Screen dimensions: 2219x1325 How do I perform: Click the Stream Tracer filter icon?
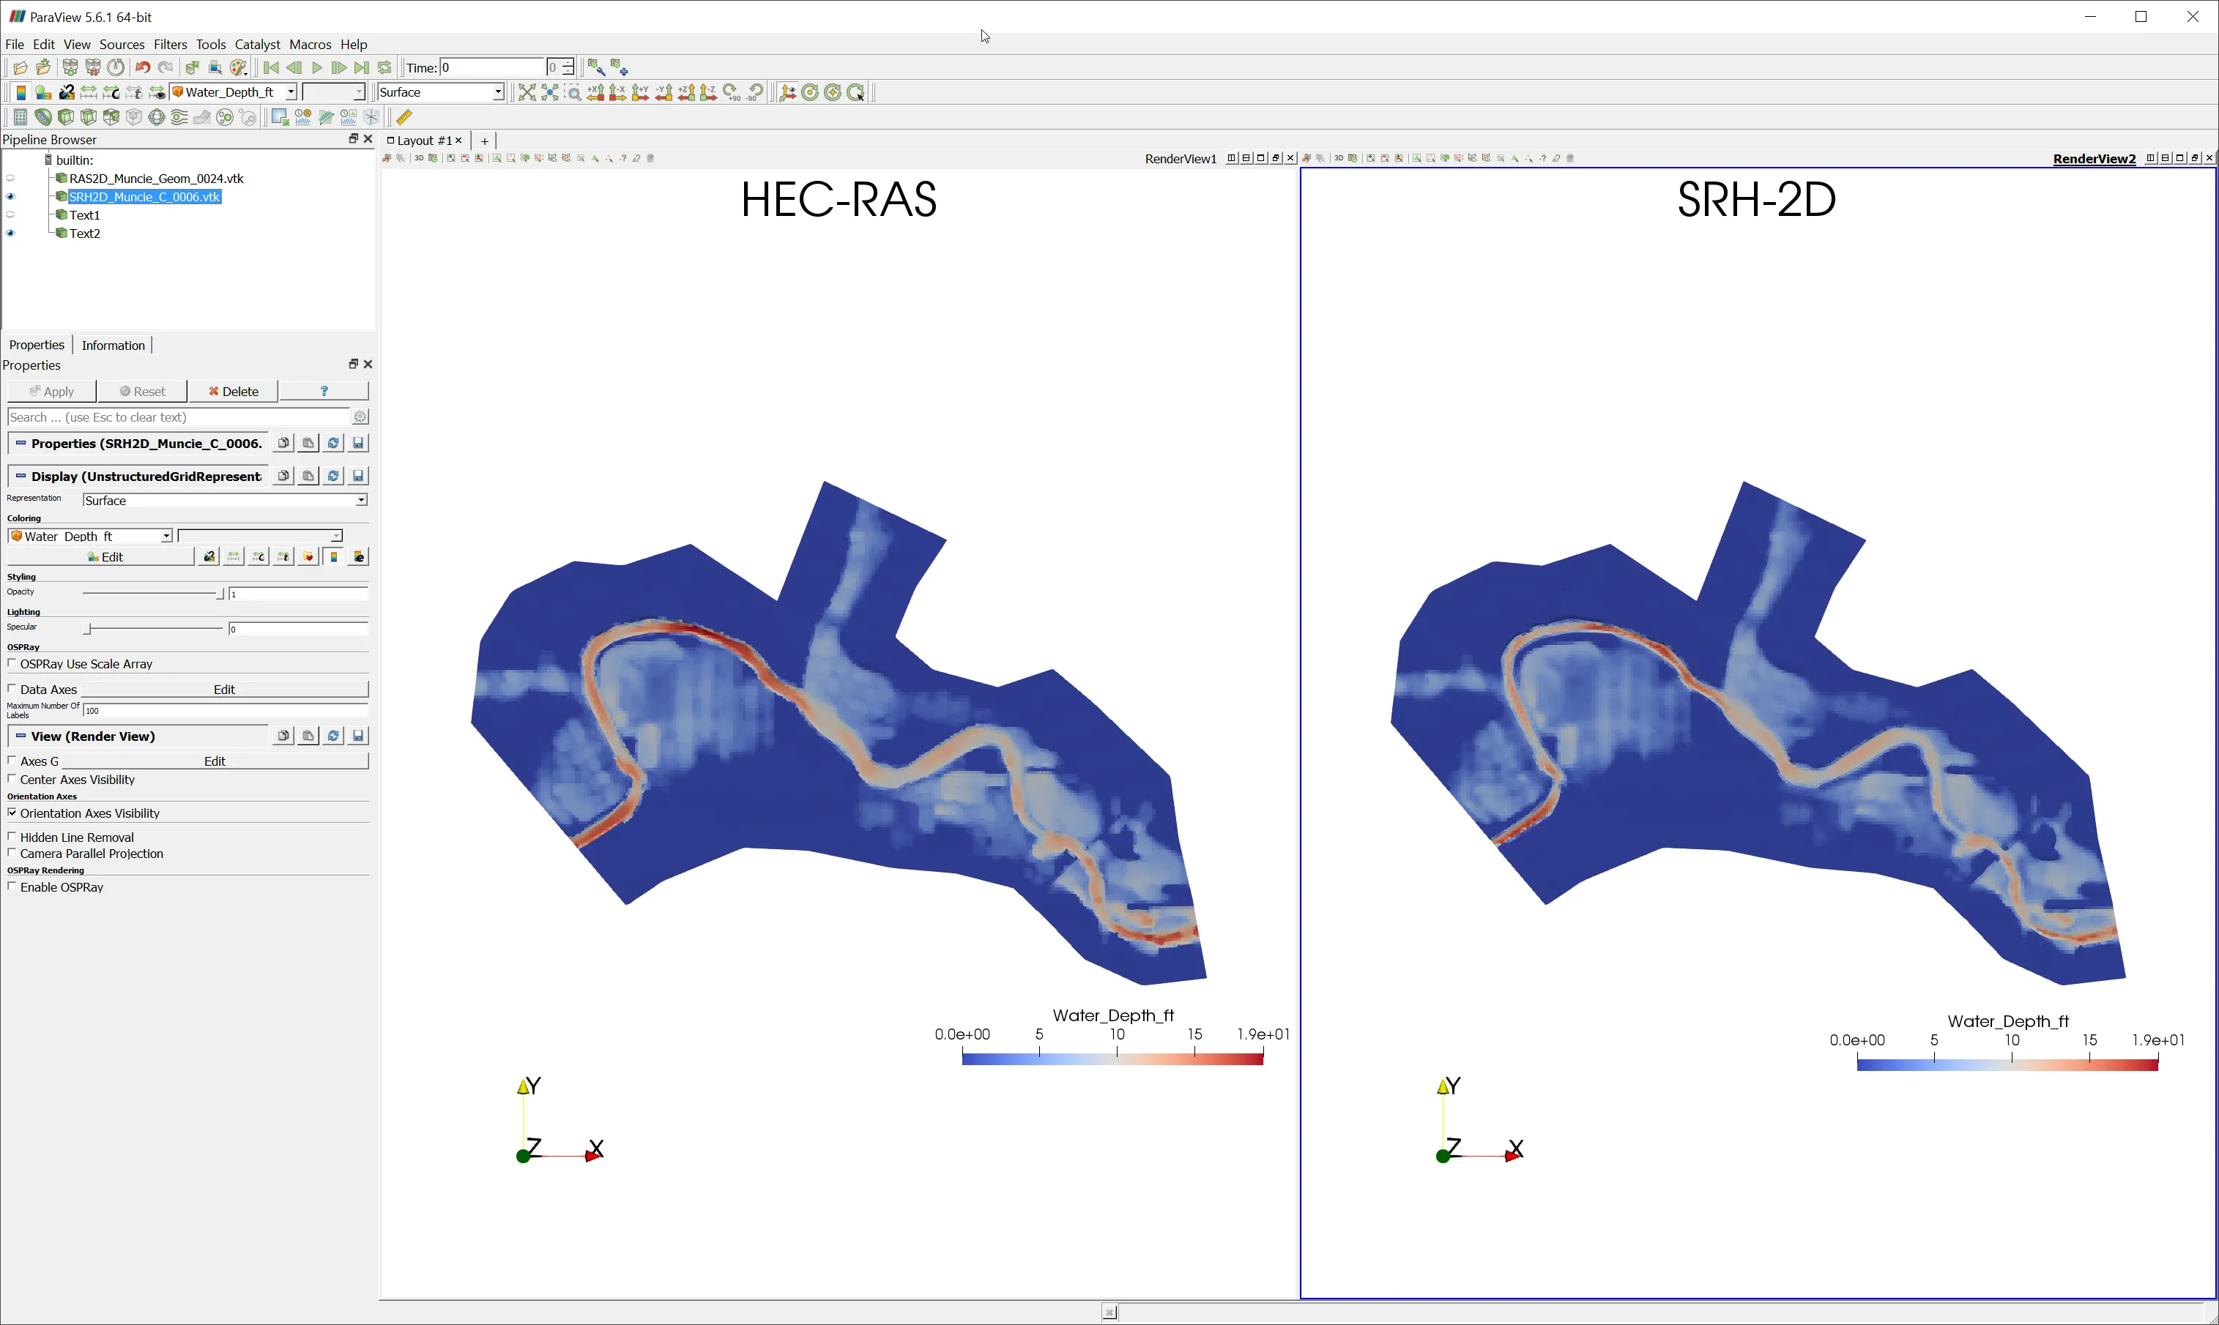179,117
